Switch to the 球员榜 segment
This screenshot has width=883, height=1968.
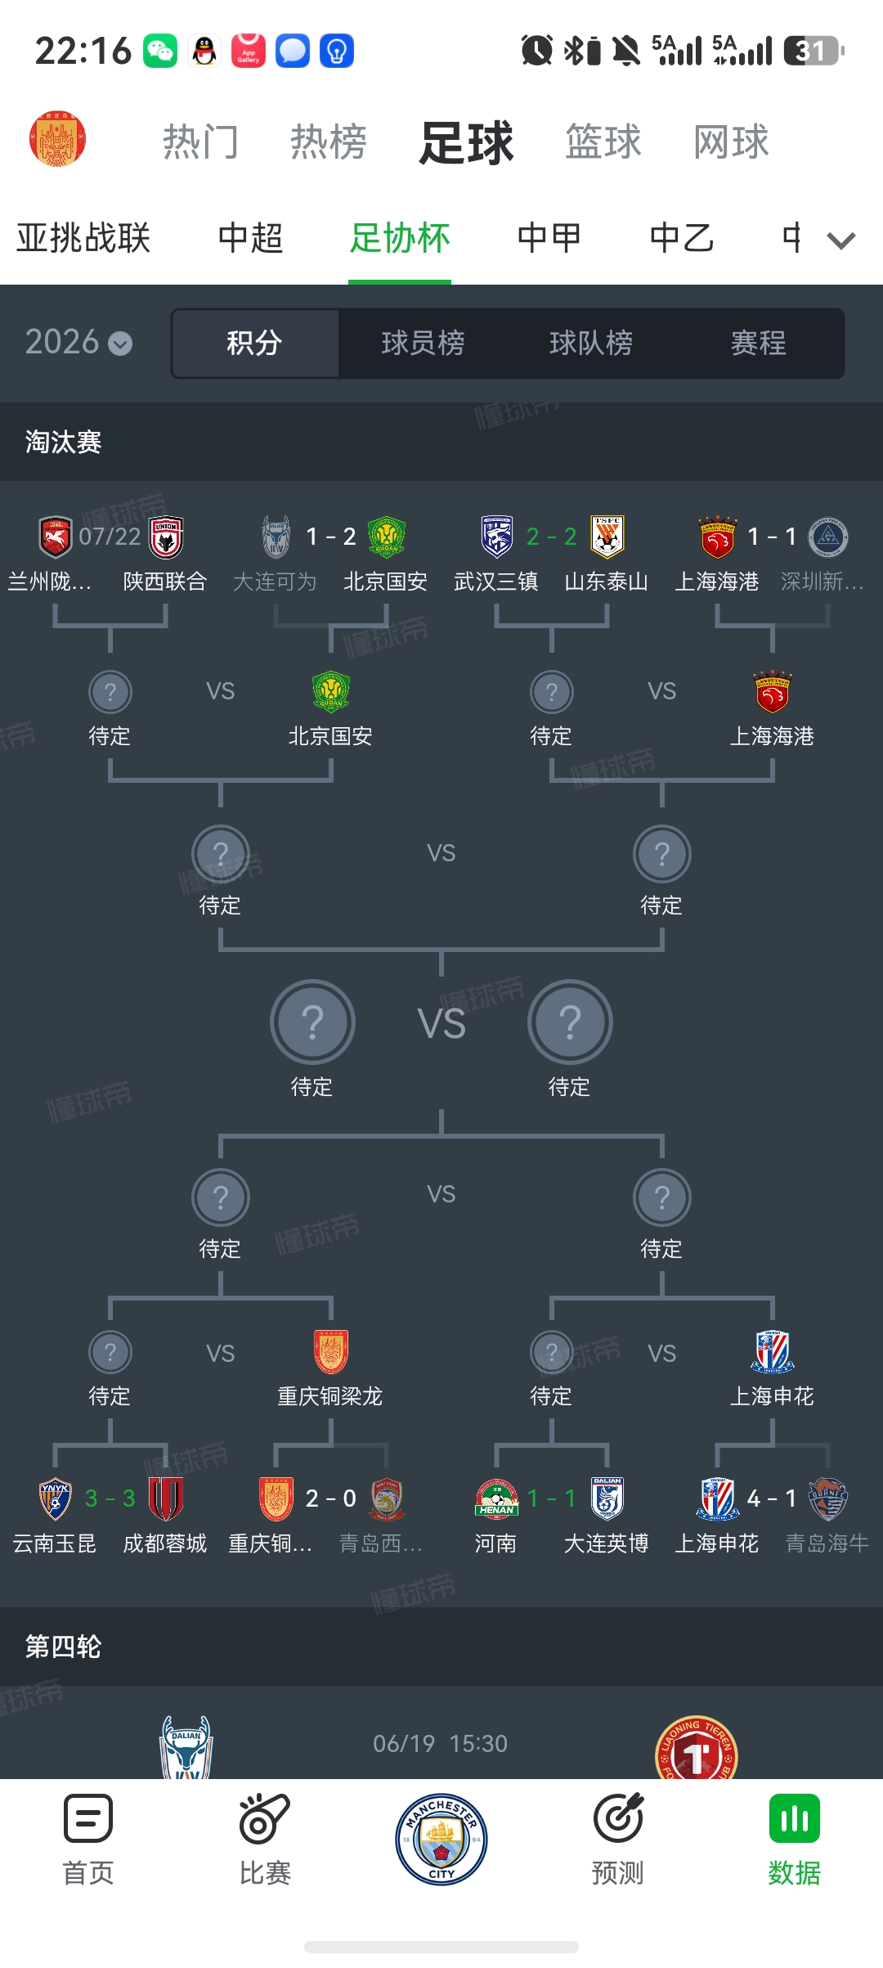click(423, 343)
